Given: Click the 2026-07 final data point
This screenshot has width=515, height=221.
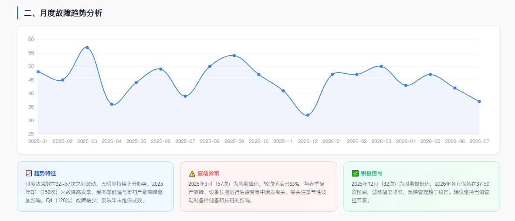Looking at the screenshot, I should (480, 102).
